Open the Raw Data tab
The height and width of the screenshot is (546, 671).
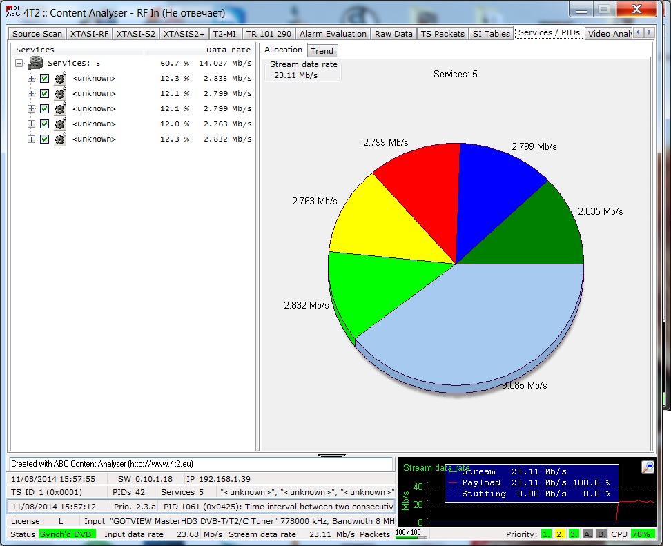[393, 34]
